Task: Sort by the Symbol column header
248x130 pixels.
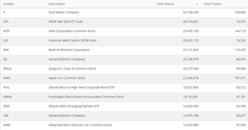Action: coord(8,4)
